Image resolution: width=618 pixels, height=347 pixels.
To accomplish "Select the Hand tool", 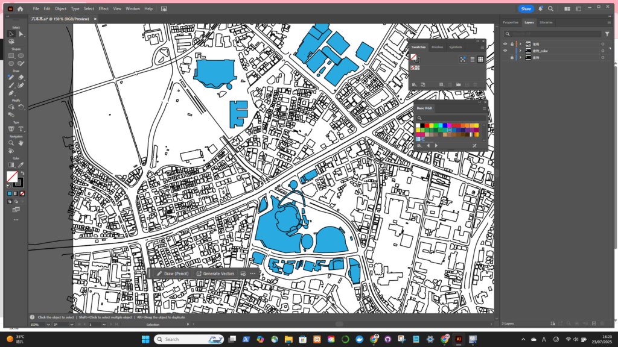I will click(21, 143).
